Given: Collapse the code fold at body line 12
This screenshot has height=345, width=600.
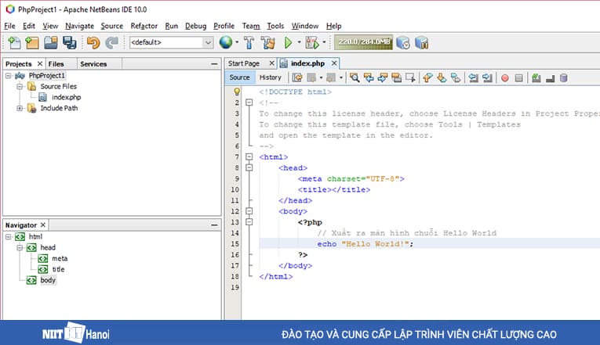Looking at the screenshot, I should tap(249, 210).
